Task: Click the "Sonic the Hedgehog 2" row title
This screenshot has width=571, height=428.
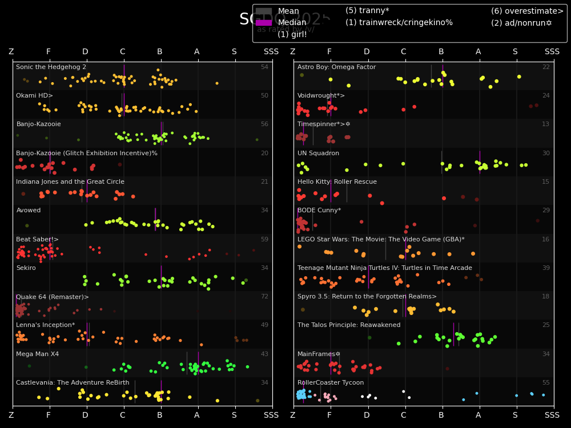Action: tap(51, 67)
